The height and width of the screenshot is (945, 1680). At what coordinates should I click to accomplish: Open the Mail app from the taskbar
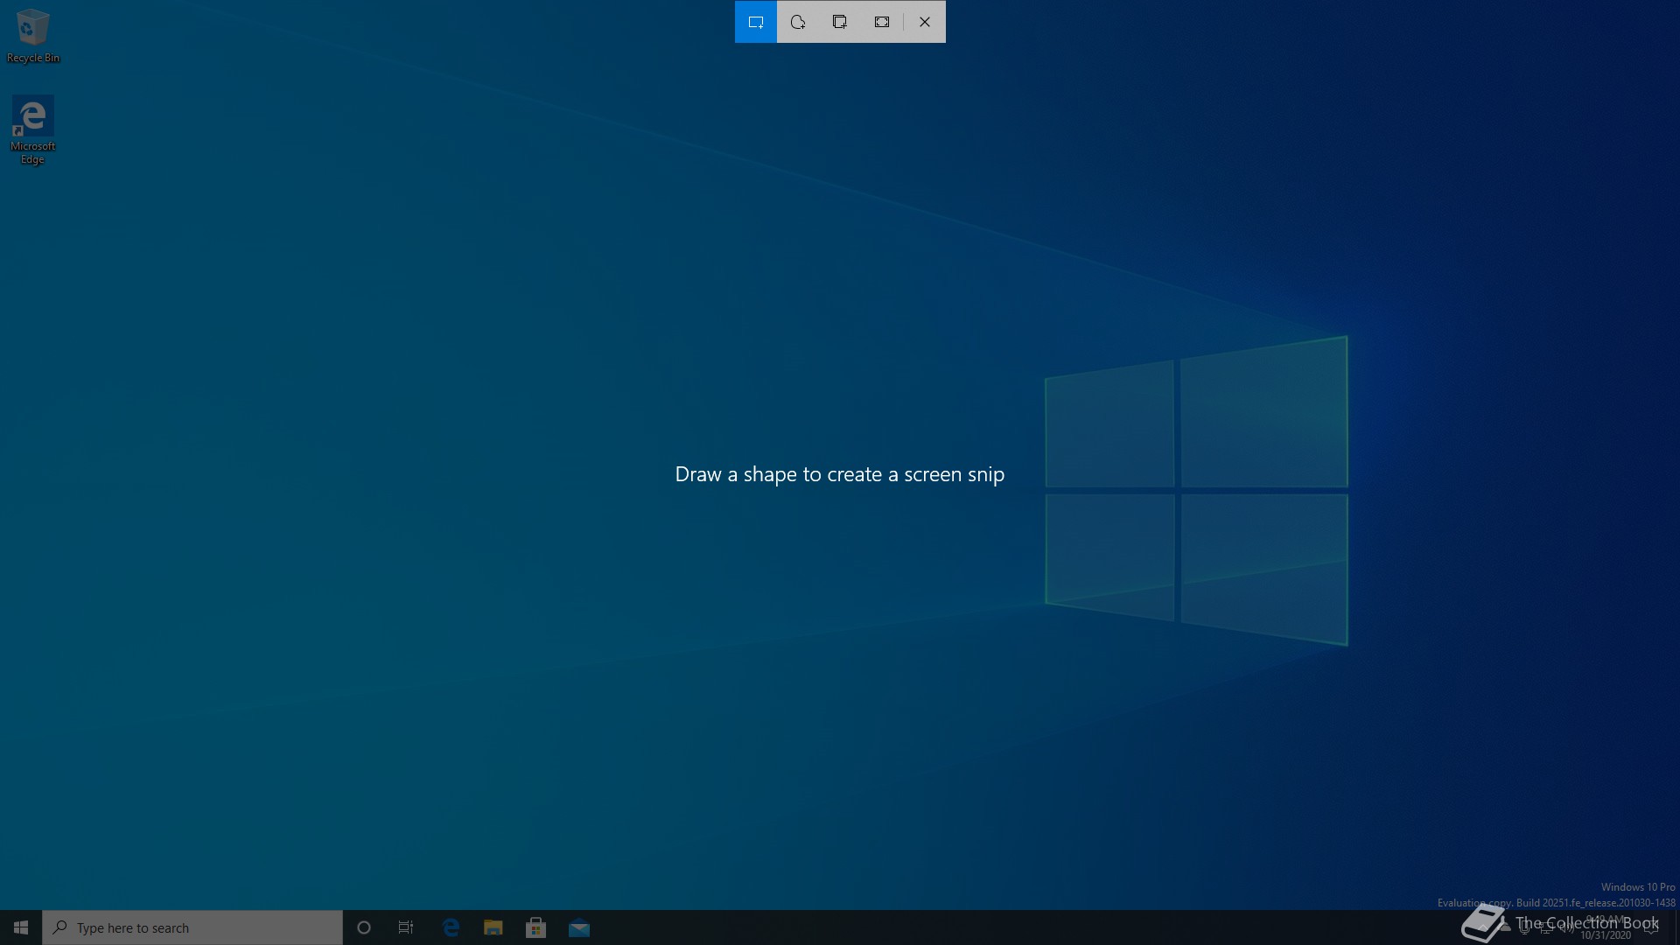click(x=579, y=927)
